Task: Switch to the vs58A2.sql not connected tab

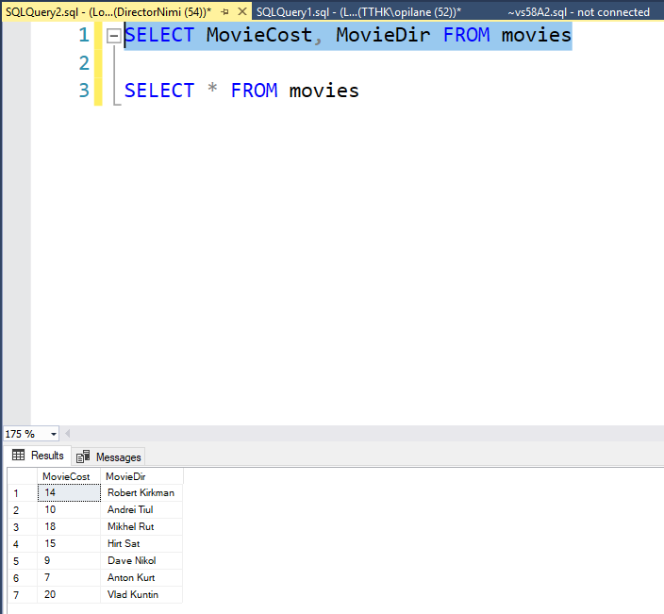Action: [578, 11]
